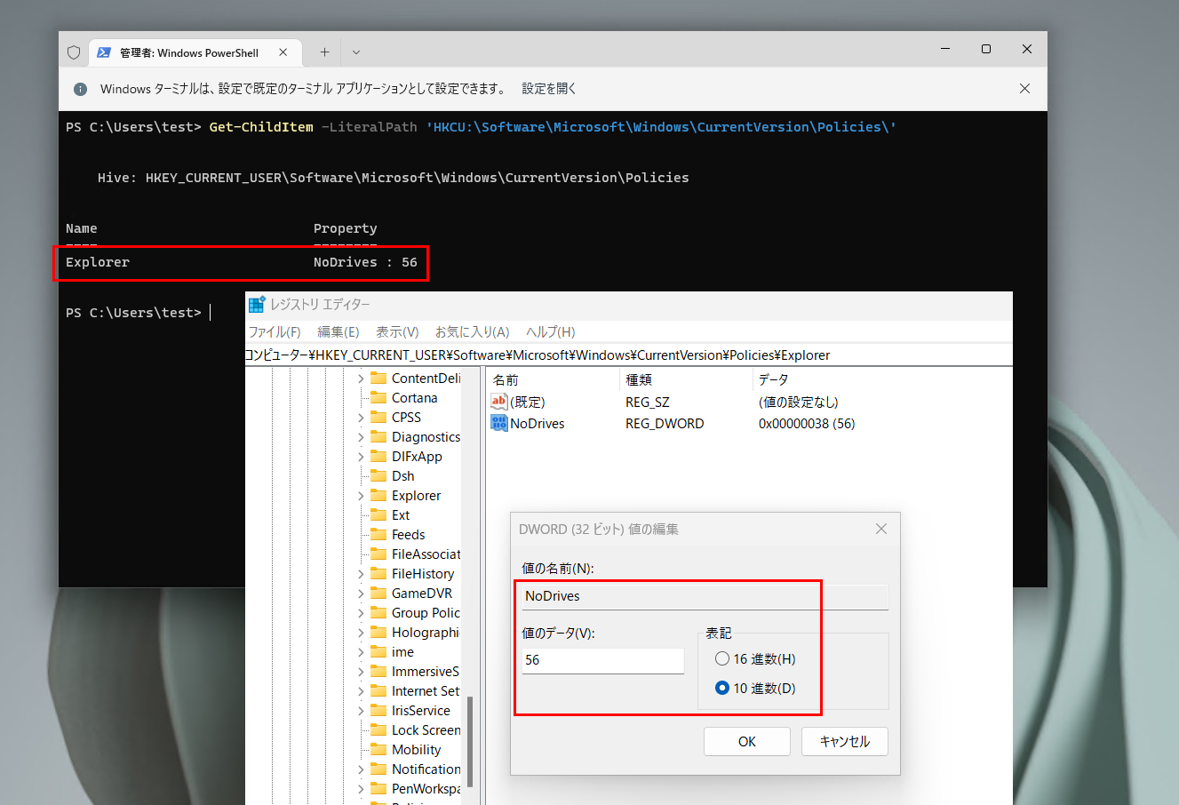The width and height of the screenshot is (1179, 805).
Task: Click the GameDVR folder icon
Action: pos(378,593)
